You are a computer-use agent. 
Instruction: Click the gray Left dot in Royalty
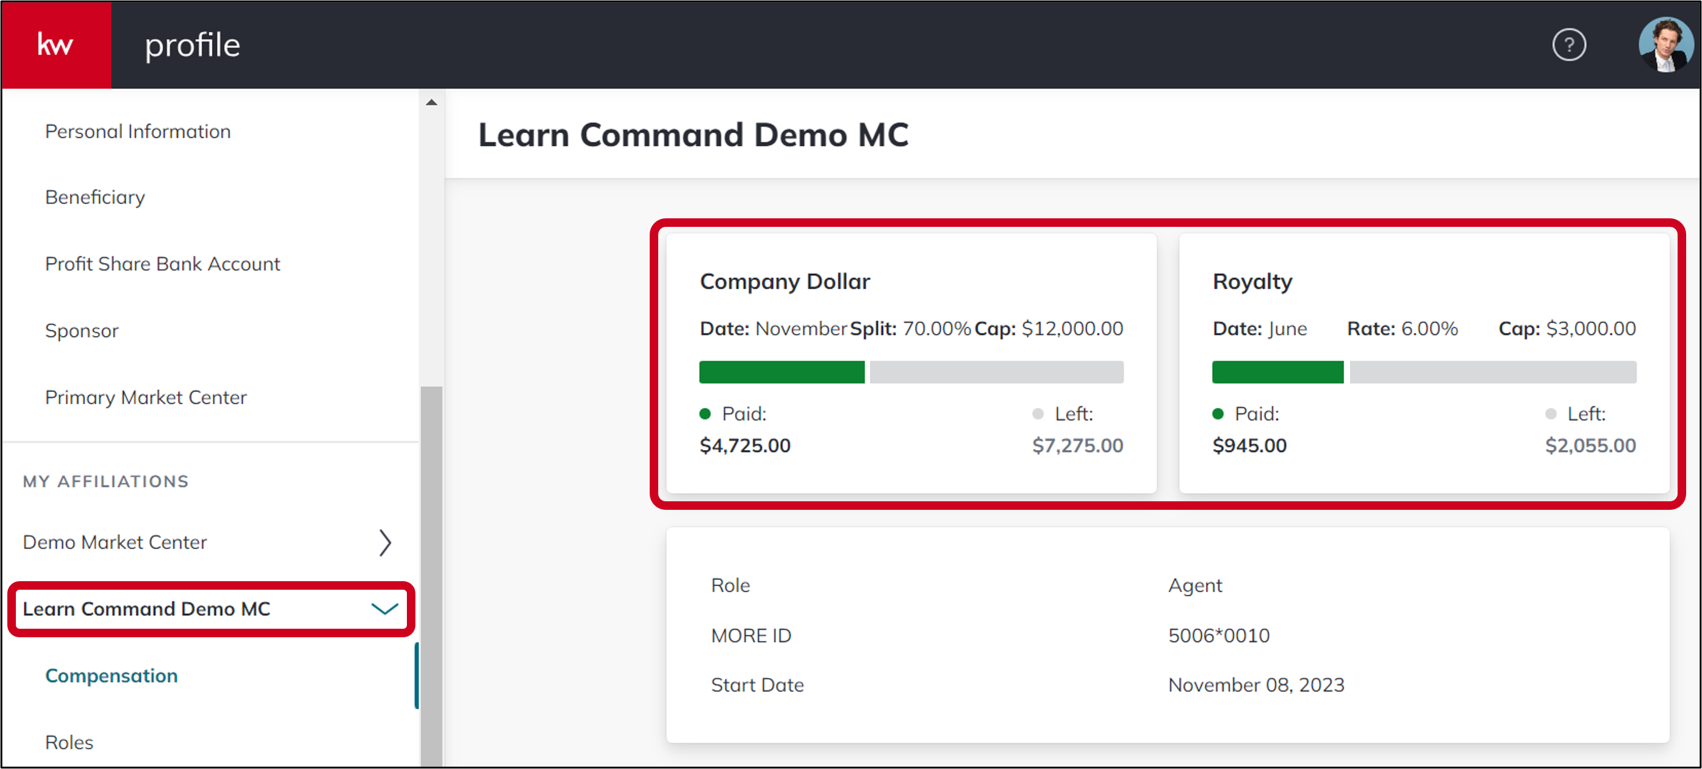pyautogui.click(x=1551, y=413)
